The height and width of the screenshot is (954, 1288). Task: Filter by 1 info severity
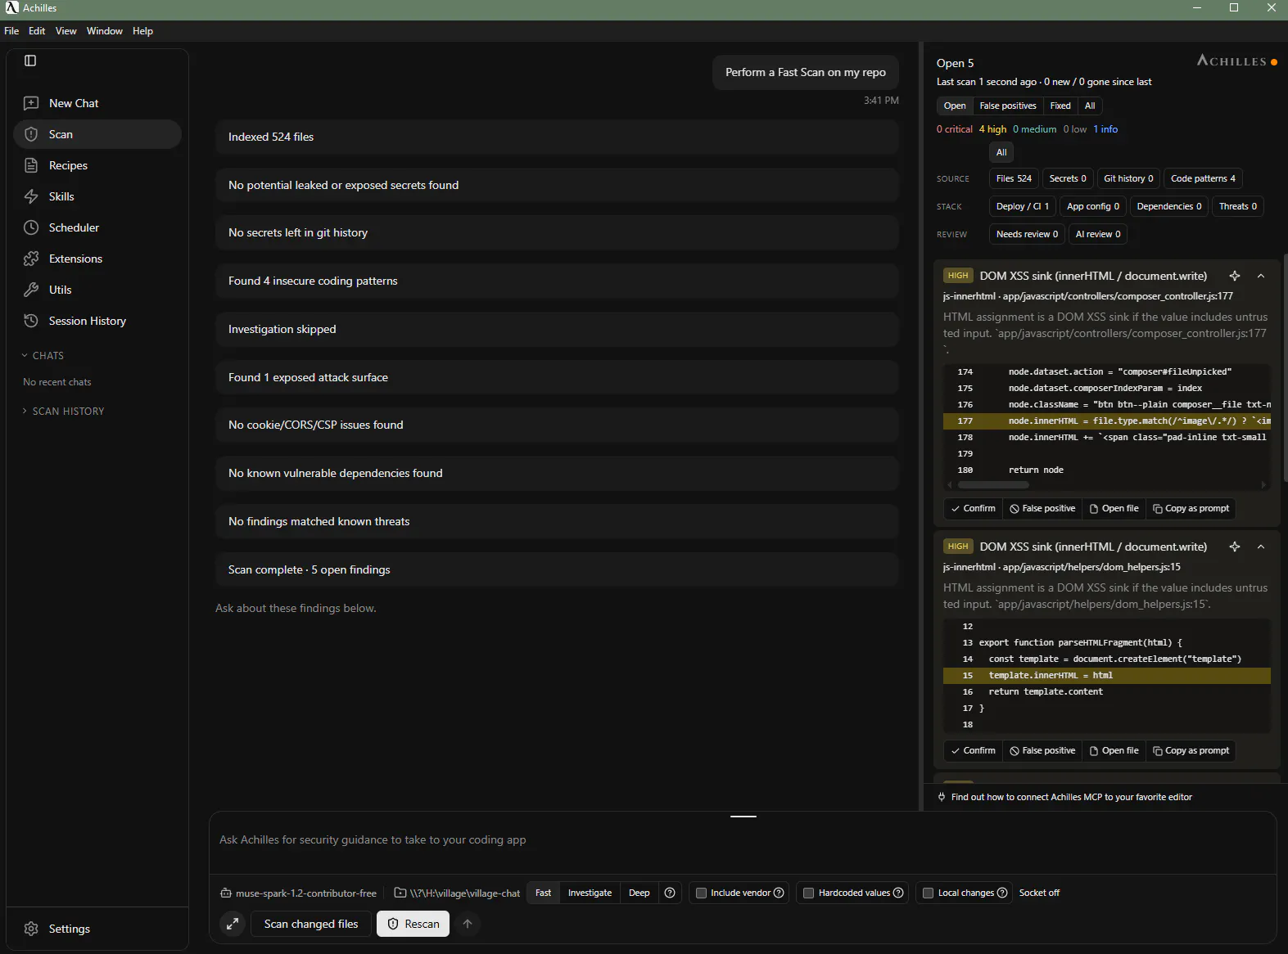pos(1105,129)
